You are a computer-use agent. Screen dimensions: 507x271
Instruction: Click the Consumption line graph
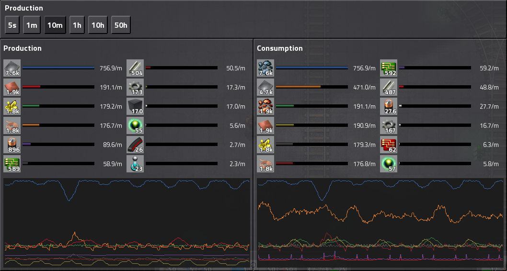tap(380, 223)
